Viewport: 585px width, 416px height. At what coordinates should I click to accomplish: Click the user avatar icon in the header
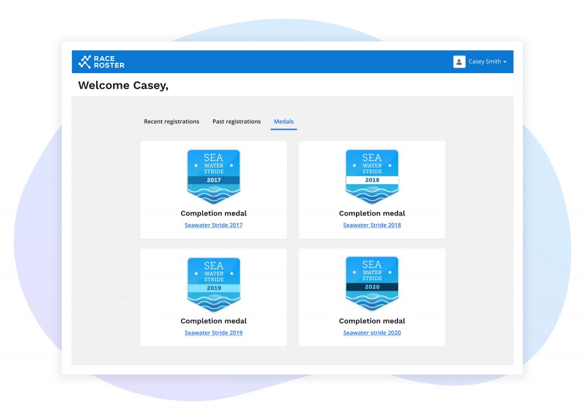click(459, 62)
